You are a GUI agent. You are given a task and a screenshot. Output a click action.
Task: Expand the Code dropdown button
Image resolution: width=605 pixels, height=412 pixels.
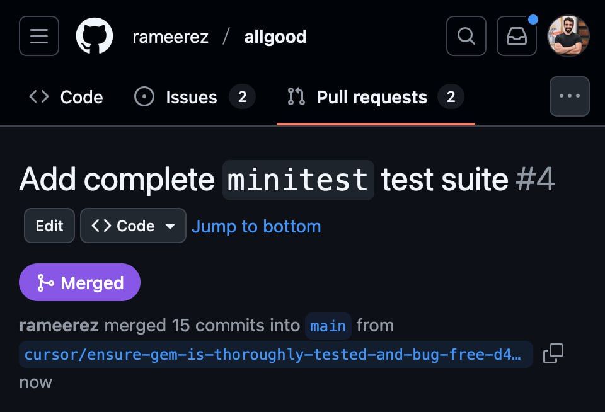(133, 226)
